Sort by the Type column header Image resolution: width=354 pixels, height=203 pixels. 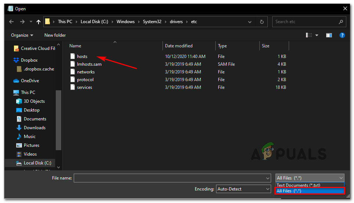click(237, 46)
